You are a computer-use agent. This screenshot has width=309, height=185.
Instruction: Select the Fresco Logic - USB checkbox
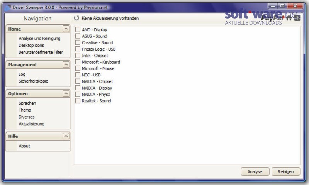(x=78, y=49)
